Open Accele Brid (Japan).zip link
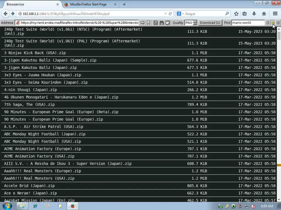The height and width of the screenshot is (210, 281). tap(29, 186)
